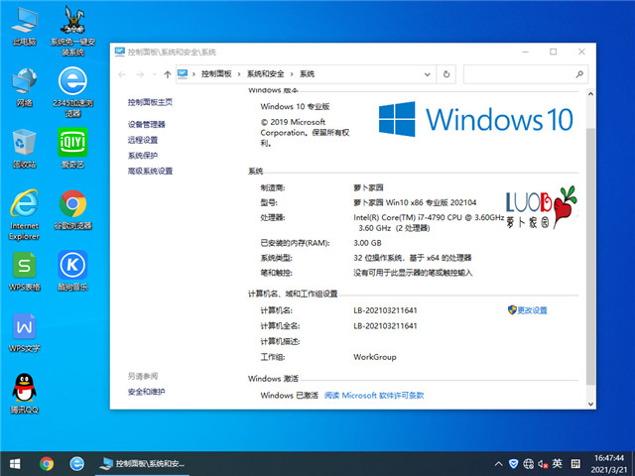635x476 pixels.
Task: Open the 网络 desktop icon
Action: [24, 87]
